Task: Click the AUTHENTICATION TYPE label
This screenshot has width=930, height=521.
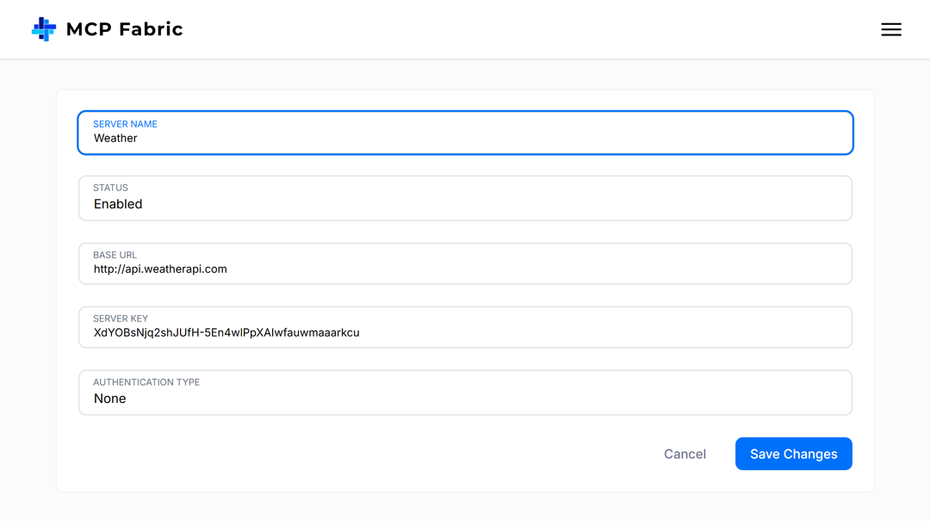Action: (146, 382)
